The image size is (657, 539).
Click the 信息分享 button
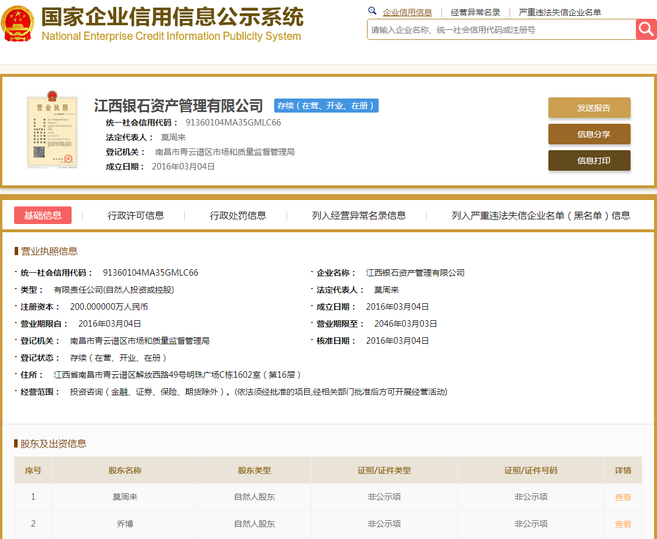589,134
